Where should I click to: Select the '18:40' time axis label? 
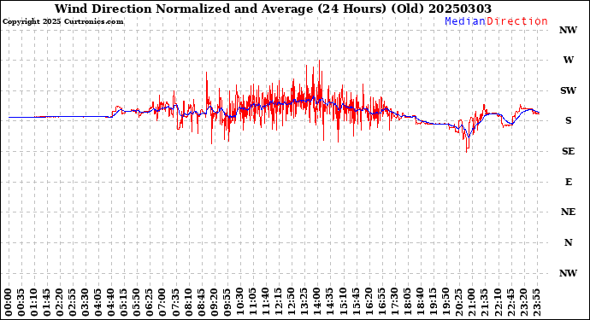(x=420, y=302)
